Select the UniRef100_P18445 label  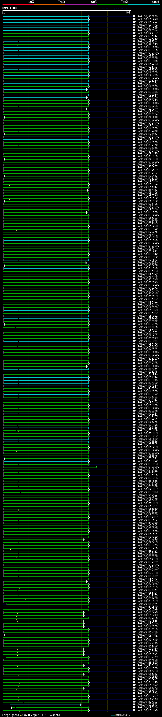click(x=145, y=100)
